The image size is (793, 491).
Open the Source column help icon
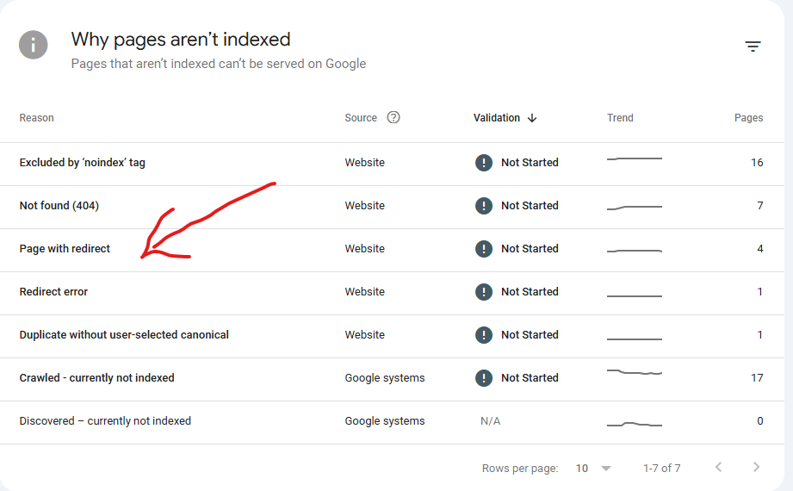point(393,117)
